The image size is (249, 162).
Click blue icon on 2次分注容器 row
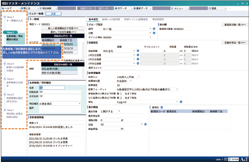pos(138,59)
